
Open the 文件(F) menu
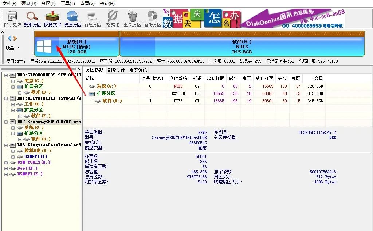pos(9,4)
